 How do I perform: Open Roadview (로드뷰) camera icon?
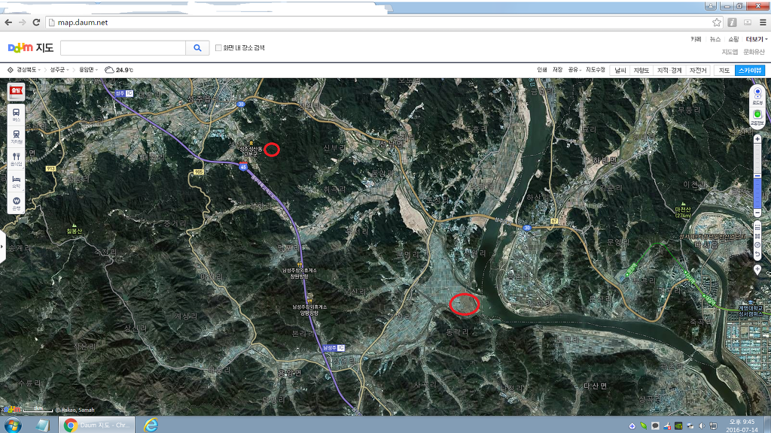pyautogui.click(x=757, y=93)
